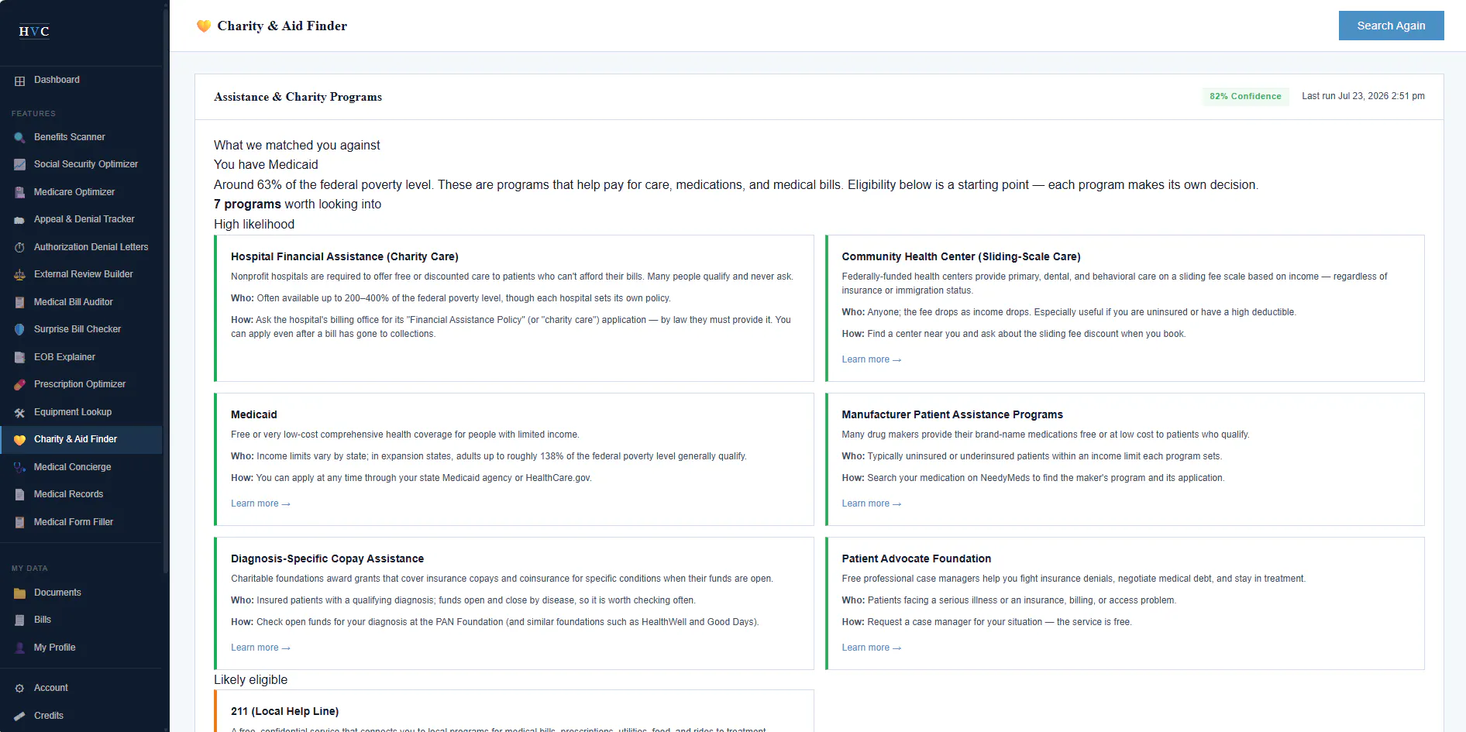Image resolution: width=1466 pixels, height=732 pixels.
Task: Click Community Health Center (Sliding-Scale Care) title
Action: click(961, 256)
